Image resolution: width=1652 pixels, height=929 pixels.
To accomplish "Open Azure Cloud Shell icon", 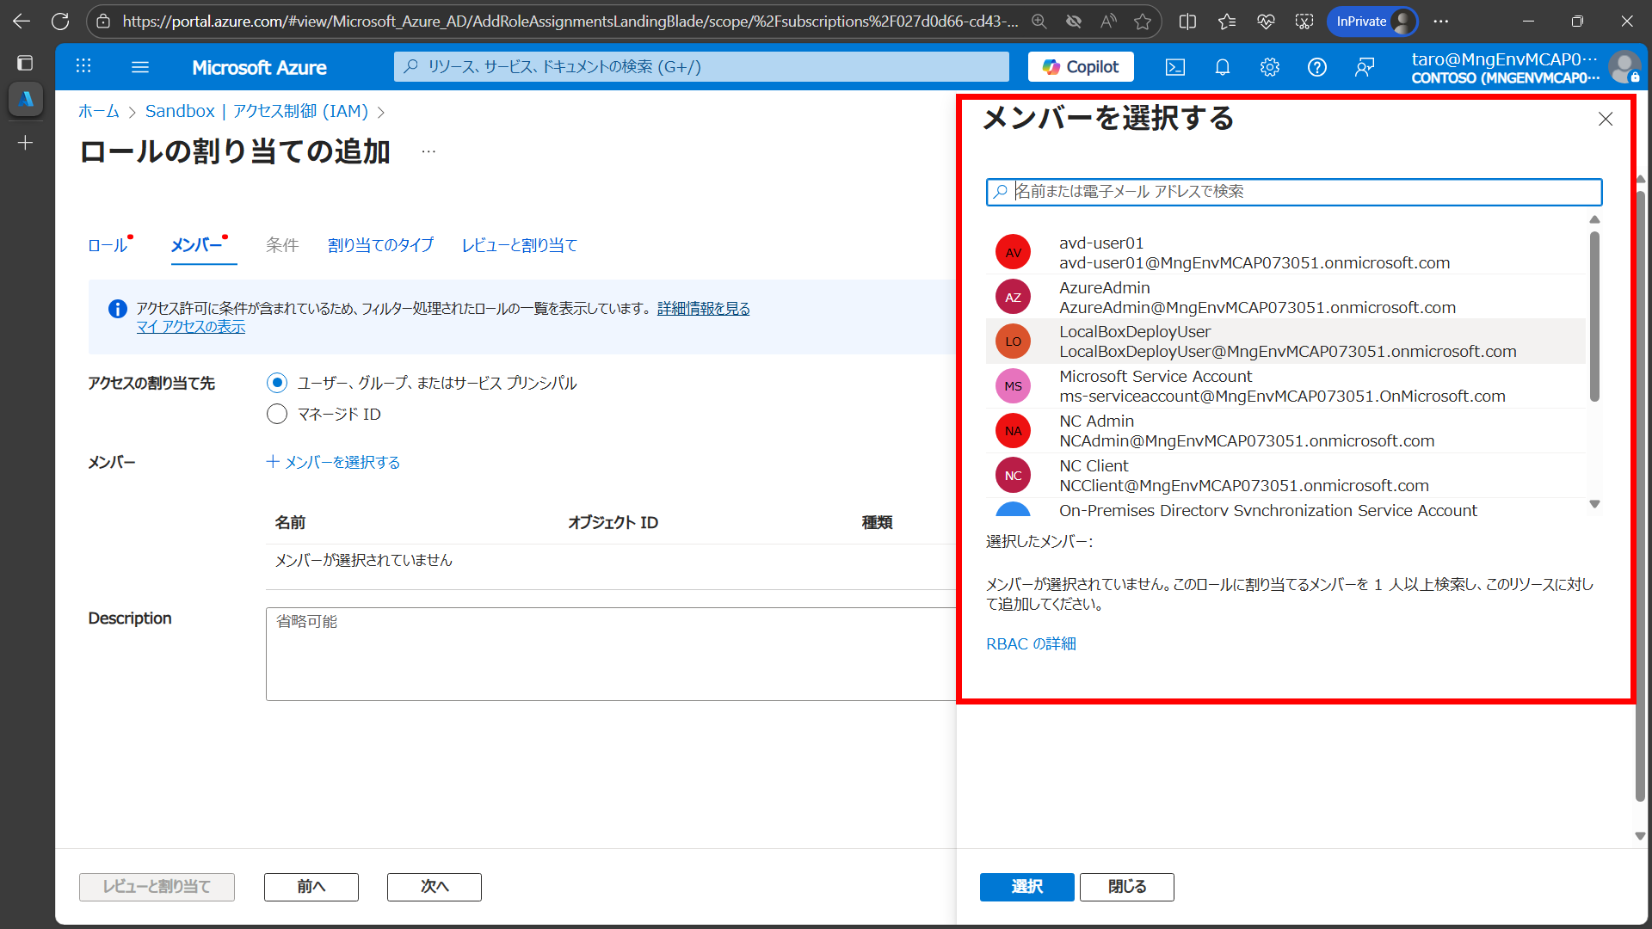I will pos(1175,67).
